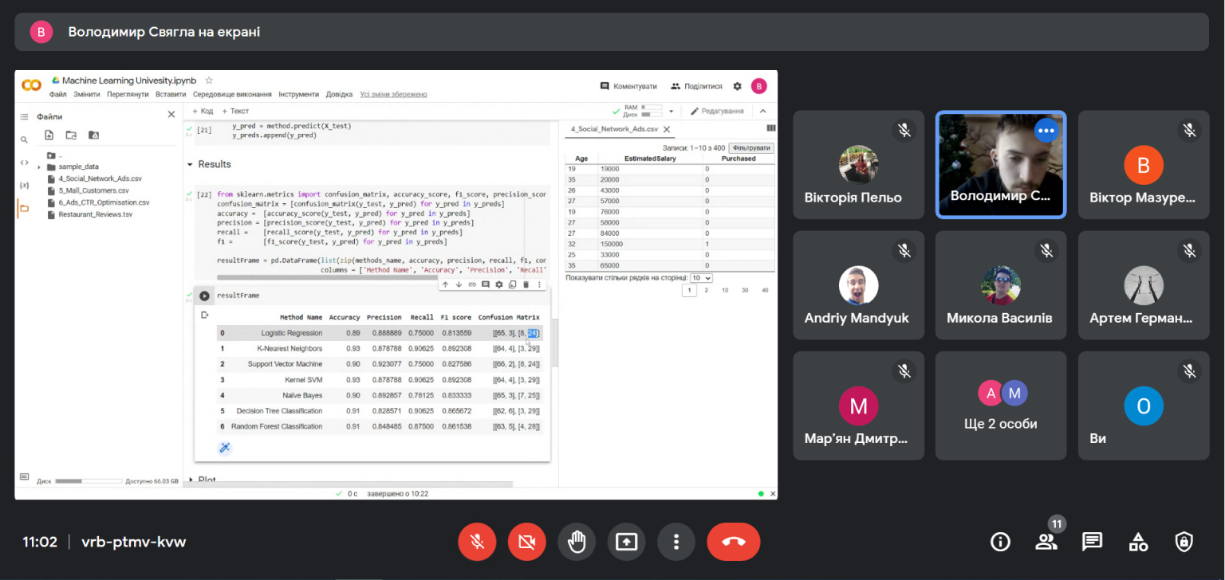Toggle your camera on

[526, 542]
